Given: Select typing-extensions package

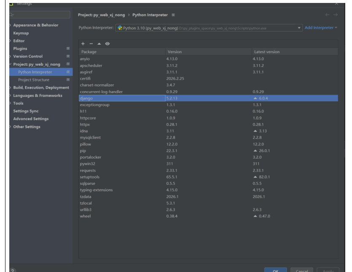Looking at the screenshot, I should pyautogui.click(x=208, y=190).
